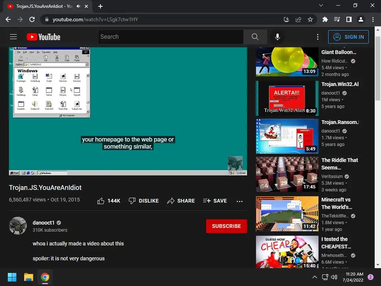This screenshot has width=381, height=286.
Task: Open Chrome three-dot customize menu
Action: pyautogui.click(x=373, y=19)
